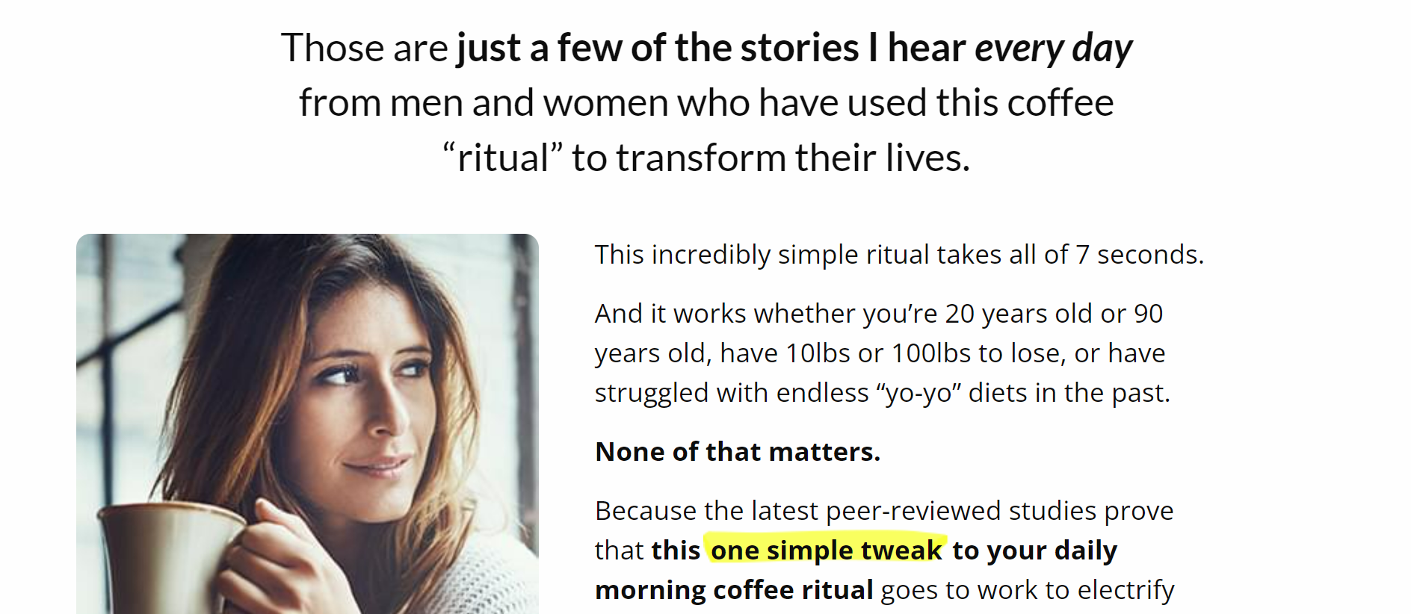1411x614 pixels.
Task: Click the bold "to your daily" text
Action: 1035,551
